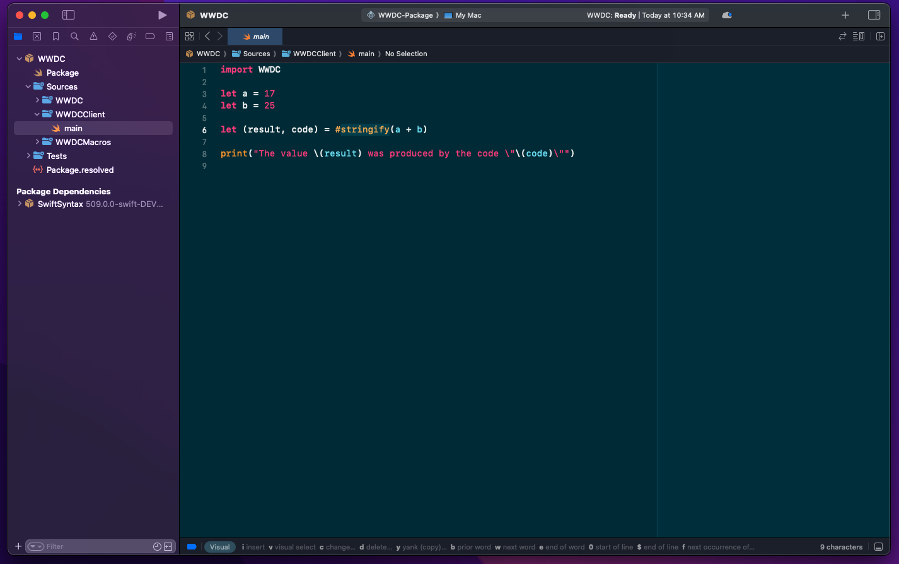This screenshot has height=564, width=899.
Task: Click the Xcode Cloud status icon
Action: point(727,15)
